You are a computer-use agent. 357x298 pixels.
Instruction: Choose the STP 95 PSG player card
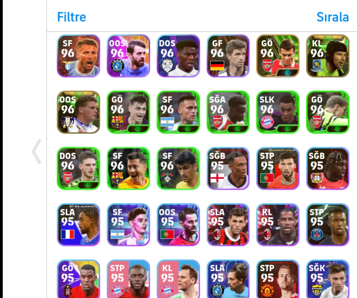(328, 225)
